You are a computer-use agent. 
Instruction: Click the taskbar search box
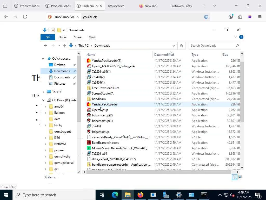[x=54, y=195]
